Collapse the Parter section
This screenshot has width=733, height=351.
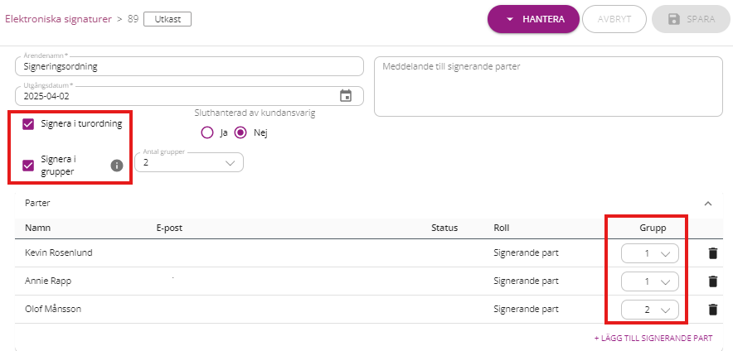pos(708,202)
